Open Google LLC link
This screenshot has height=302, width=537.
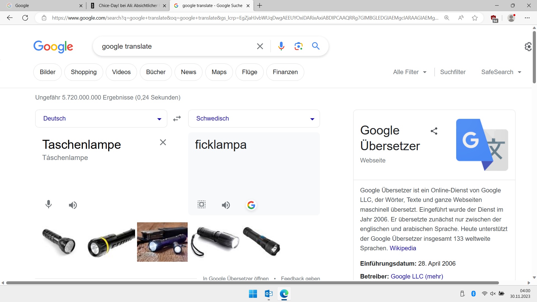click(x=407, y=277)
